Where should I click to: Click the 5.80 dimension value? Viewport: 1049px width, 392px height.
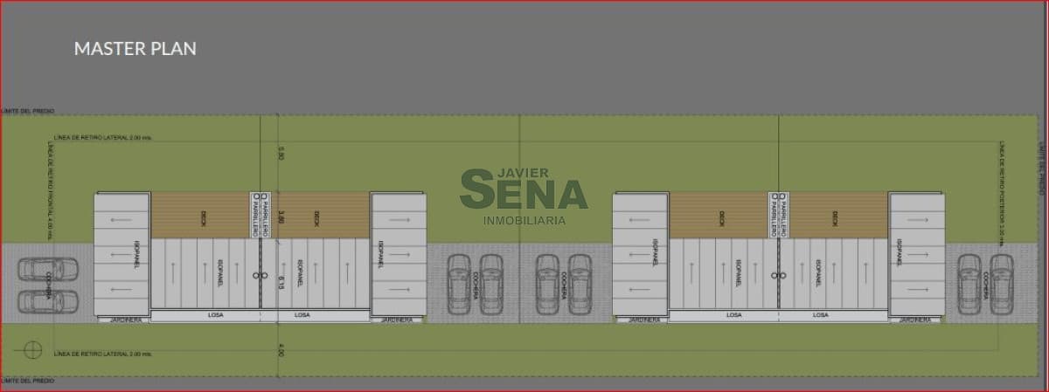281,153
